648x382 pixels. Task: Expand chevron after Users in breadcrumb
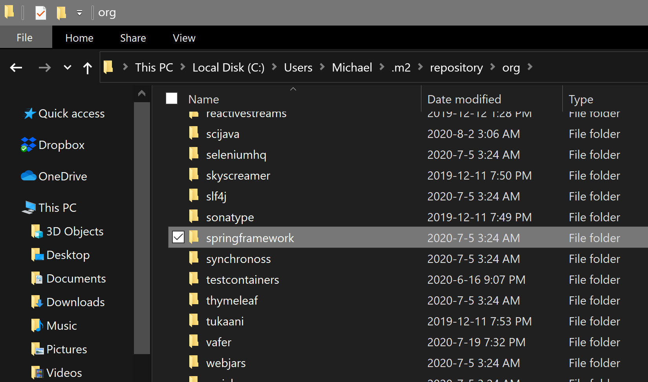point(322,67)
